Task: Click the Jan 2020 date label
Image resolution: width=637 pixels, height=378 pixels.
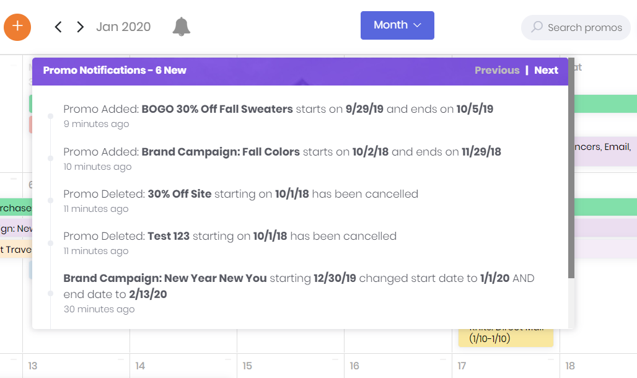Action: [x=123, y=27]
